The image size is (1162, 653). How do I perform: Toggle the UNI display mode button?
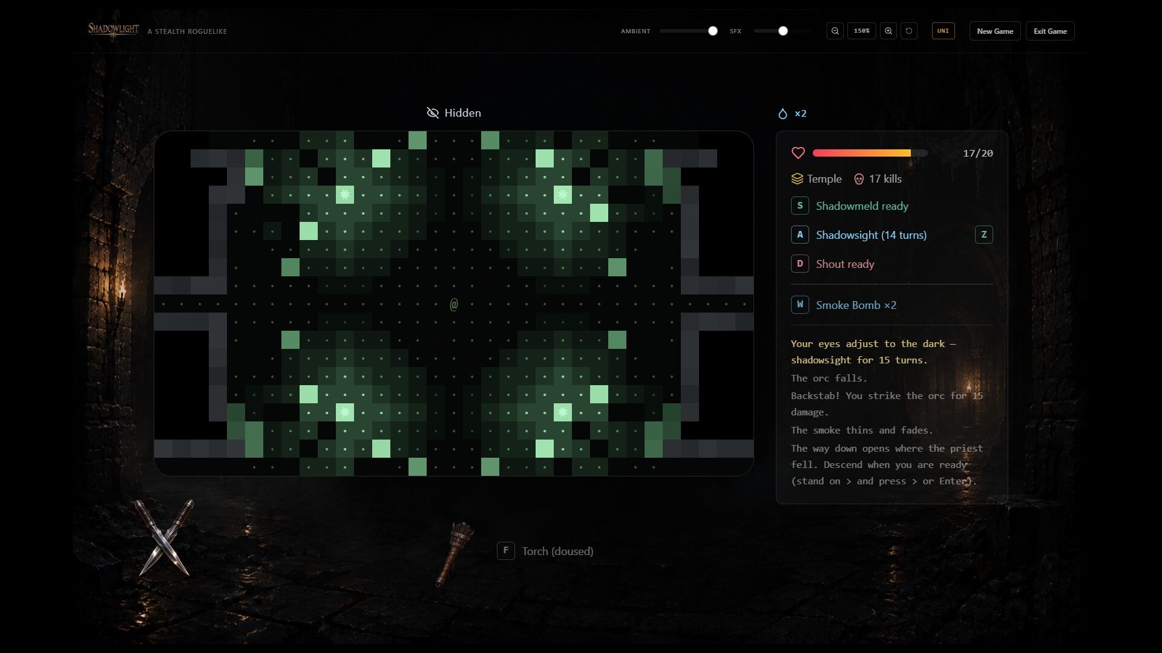(x=943, y=31)
